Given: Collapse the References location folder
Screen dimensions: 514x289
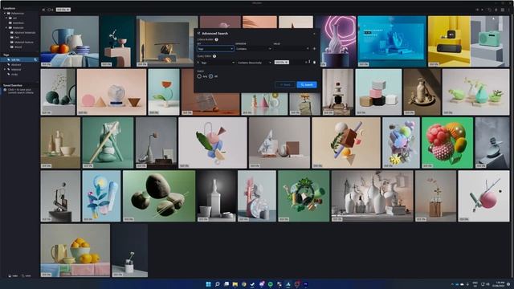Looking at the screenshot, I should coord(5,14).
